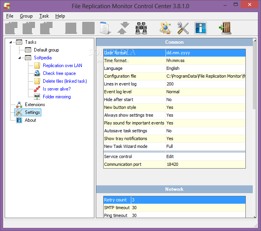Click the Check free space drive icon

tap(37, 73)
